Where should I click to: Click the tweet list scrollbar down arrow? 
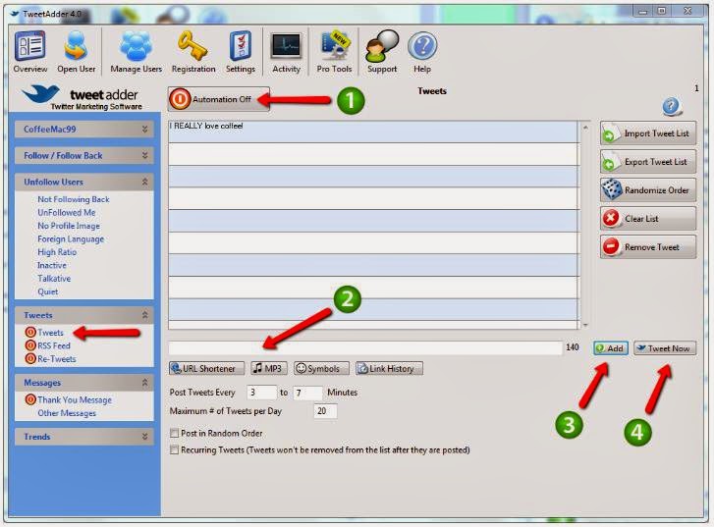coord(585,325)
